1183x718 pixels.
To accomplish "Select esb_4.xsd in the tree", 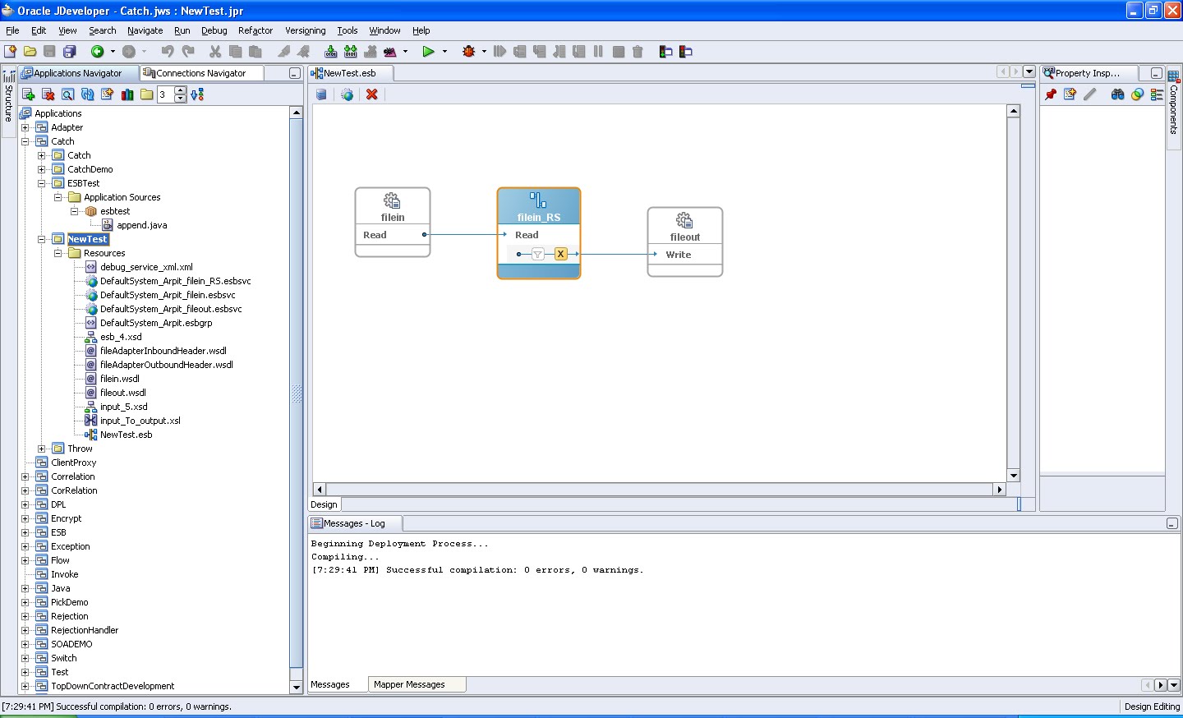I will (121, 337).
